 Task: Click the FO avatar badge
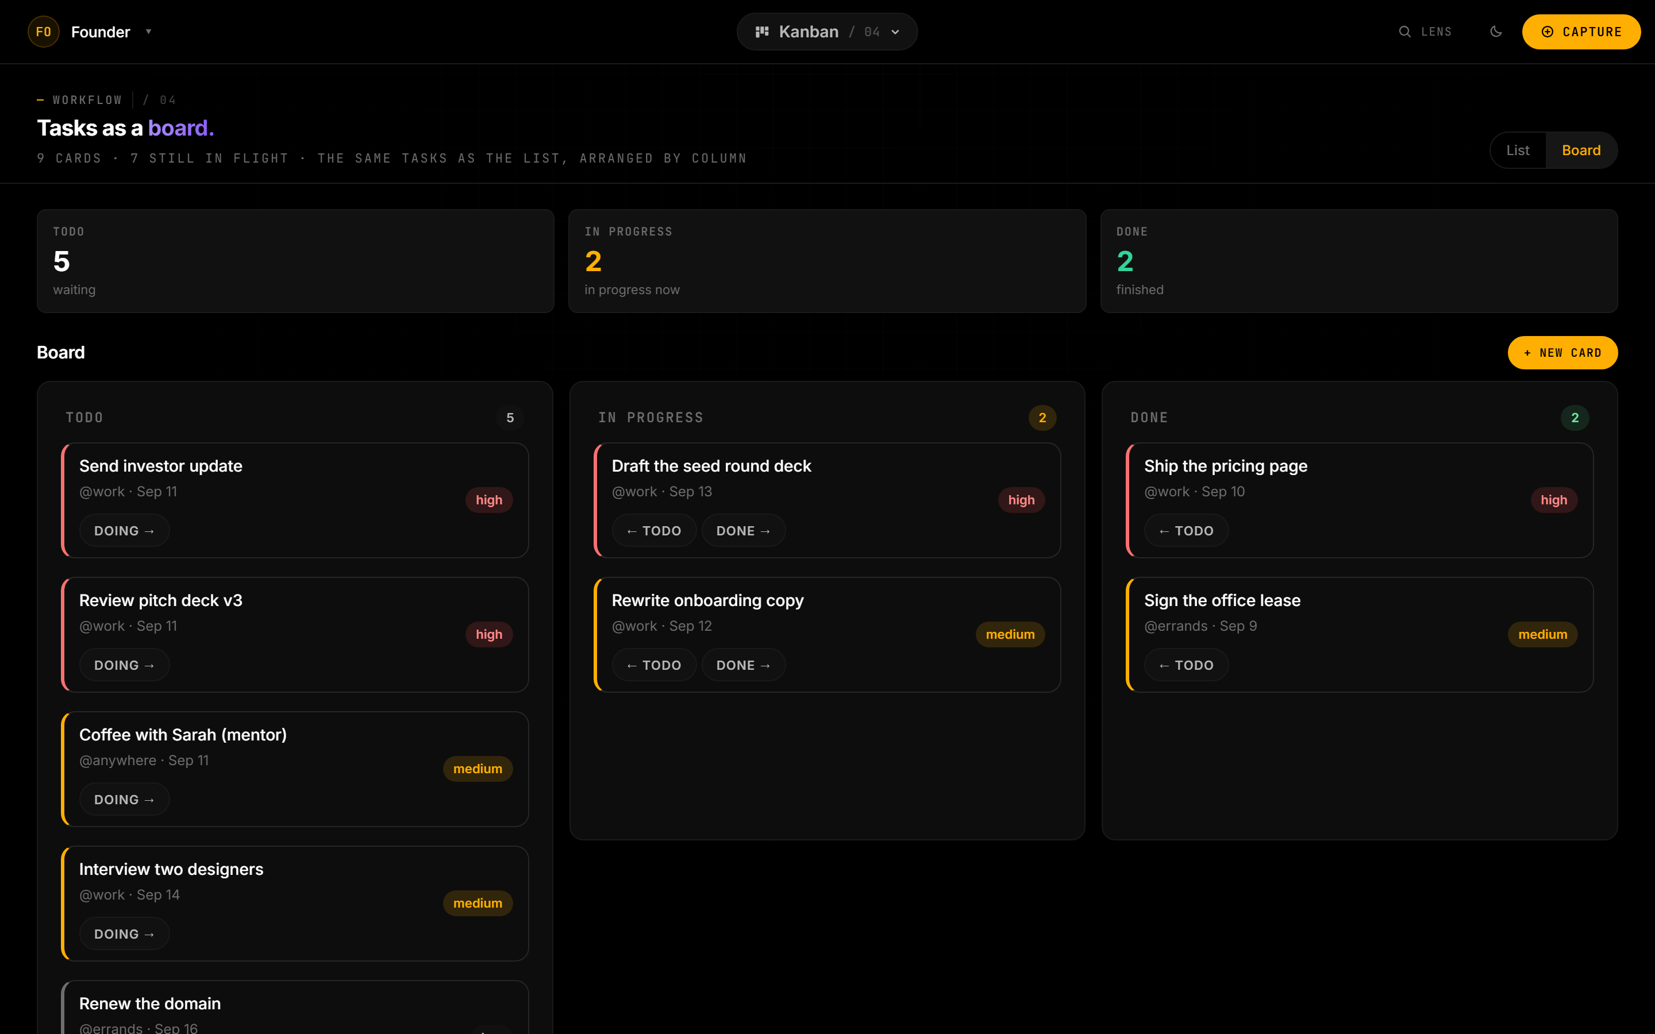(x=43, y=32)
